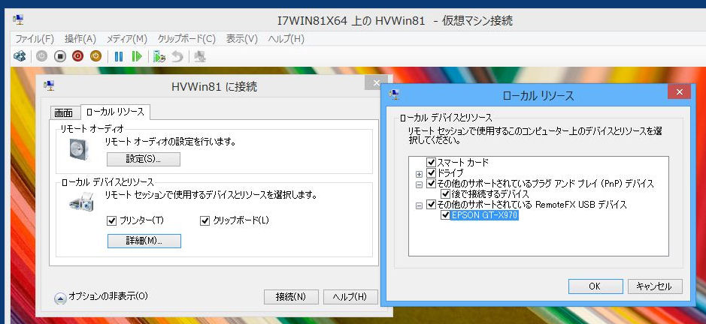This screenshot has width=706, height=324.
Task: Create a checkpoint using the toolbar icon
Action: 159,56
